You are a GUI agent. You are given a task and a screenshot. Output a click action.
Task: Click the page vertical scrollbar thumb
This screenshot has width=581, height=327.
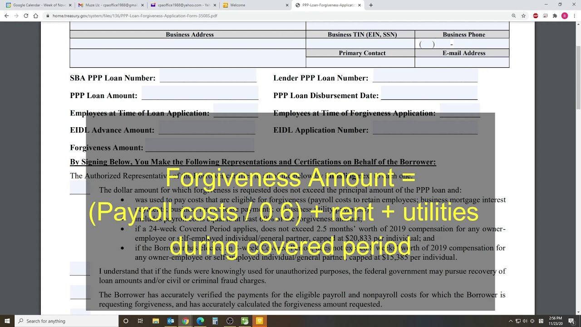[x=578, y=77]
